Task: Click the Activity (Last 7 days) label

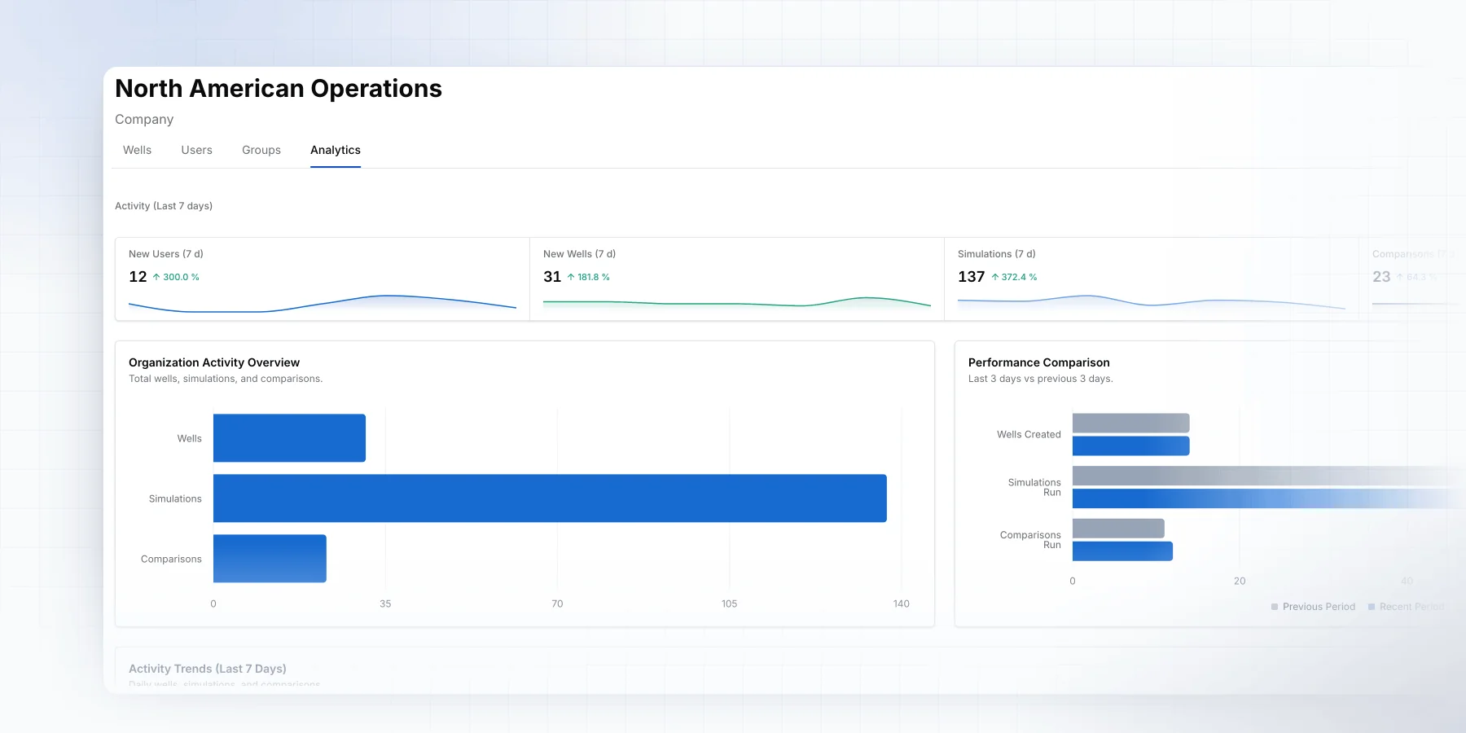Action: [164, 206]
